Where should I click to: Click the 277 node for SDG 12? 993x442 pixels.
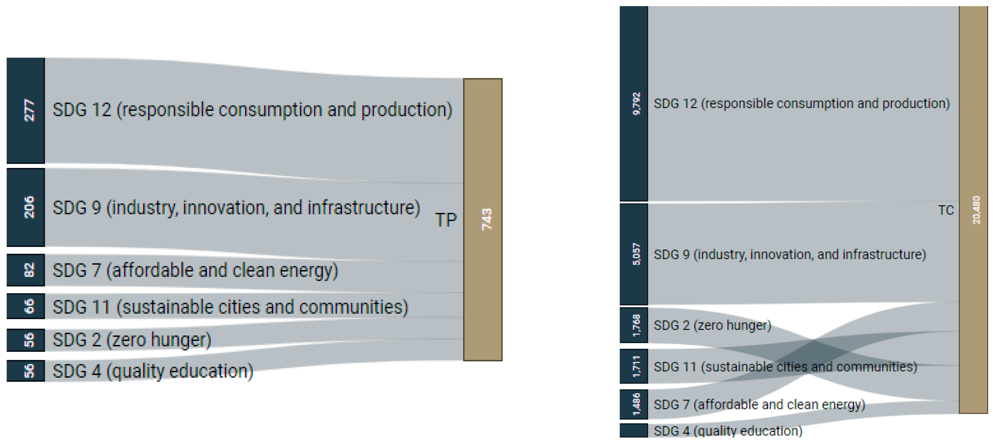click(x=25, y=110)
